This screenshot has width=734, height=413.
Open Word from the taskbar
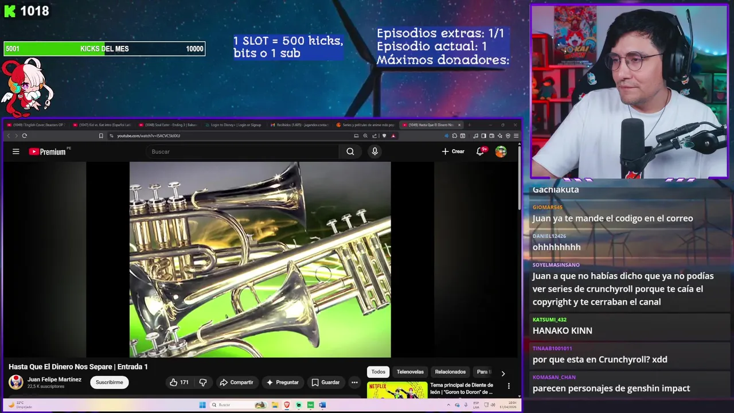tap(322, 405)
